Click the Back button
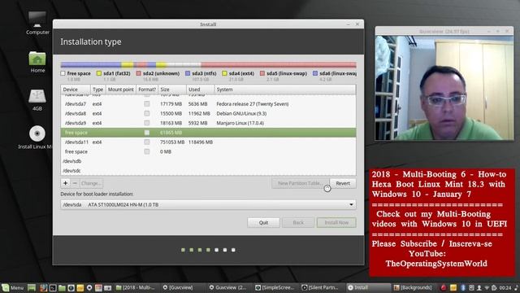 coord(298,222)
